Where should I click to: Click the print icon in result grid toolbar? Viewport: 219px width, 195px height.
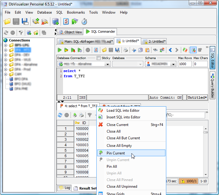pos(81,115)
